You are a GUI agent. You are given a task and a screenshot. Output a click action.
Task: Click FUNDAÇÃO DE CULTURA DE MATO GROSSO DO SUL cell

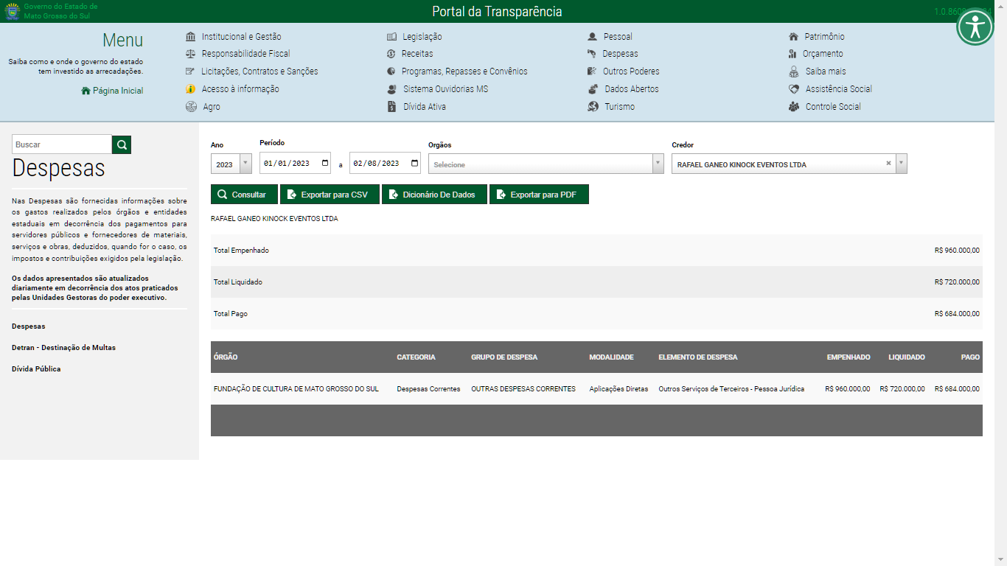(x=296, y=389)
